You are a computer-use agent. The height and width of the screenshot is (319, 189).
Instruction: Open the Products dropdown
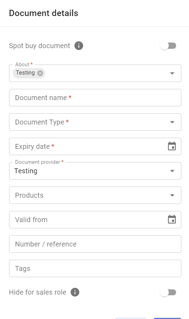(95, 195)
